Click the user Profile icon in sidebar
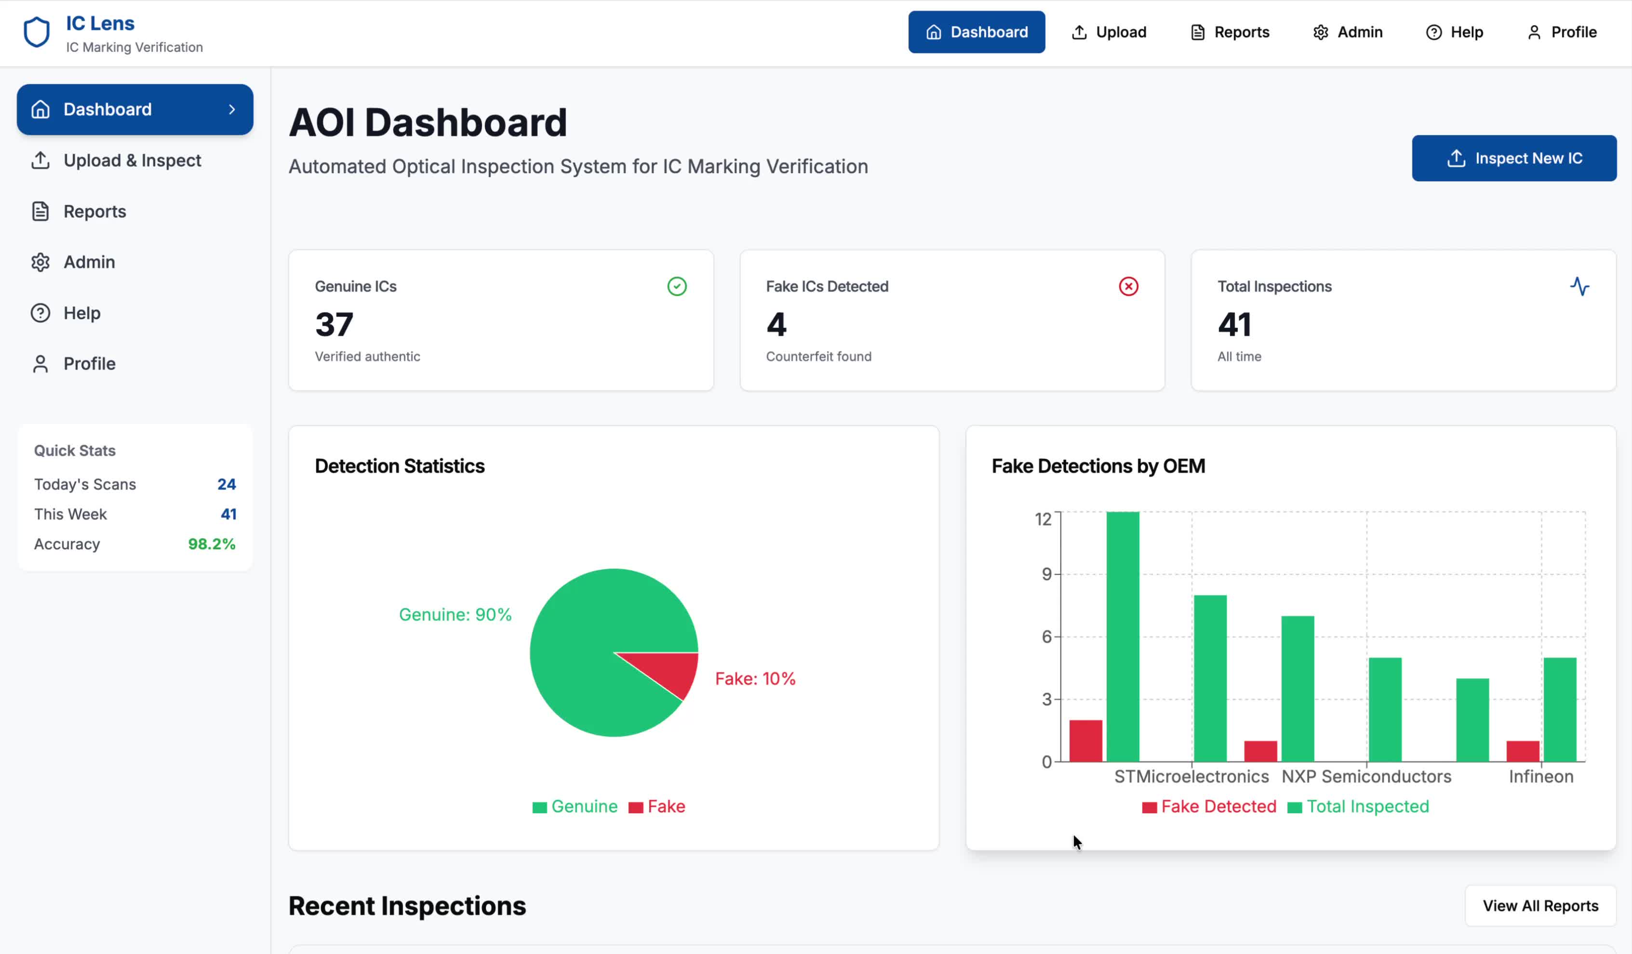The width and height of the screenshot is (1632, 954). (x=40, y=364)
